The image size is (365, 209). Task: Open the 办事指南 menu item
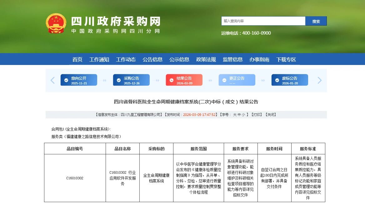tap(259, 59)
